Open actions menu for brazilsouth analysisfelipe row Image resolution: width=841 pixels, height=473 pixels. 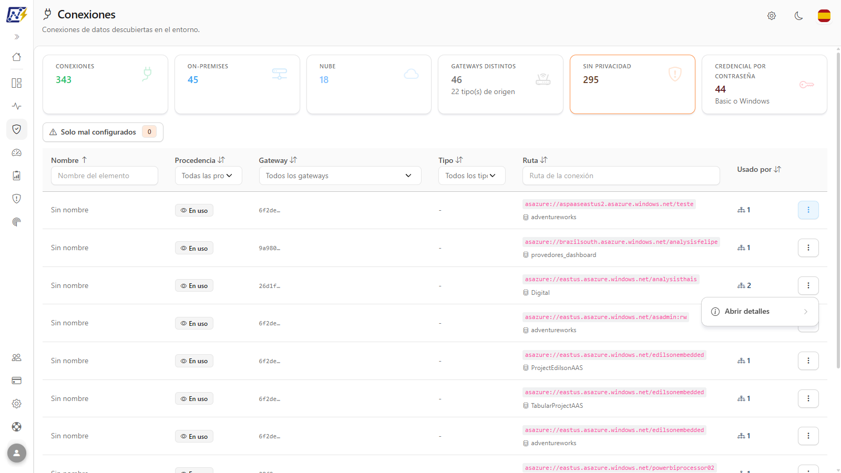(x=808, y=248)
